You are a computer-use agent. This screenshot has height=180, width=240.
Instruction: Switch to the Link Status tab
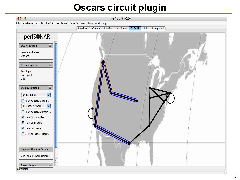(x=121, y=28)
